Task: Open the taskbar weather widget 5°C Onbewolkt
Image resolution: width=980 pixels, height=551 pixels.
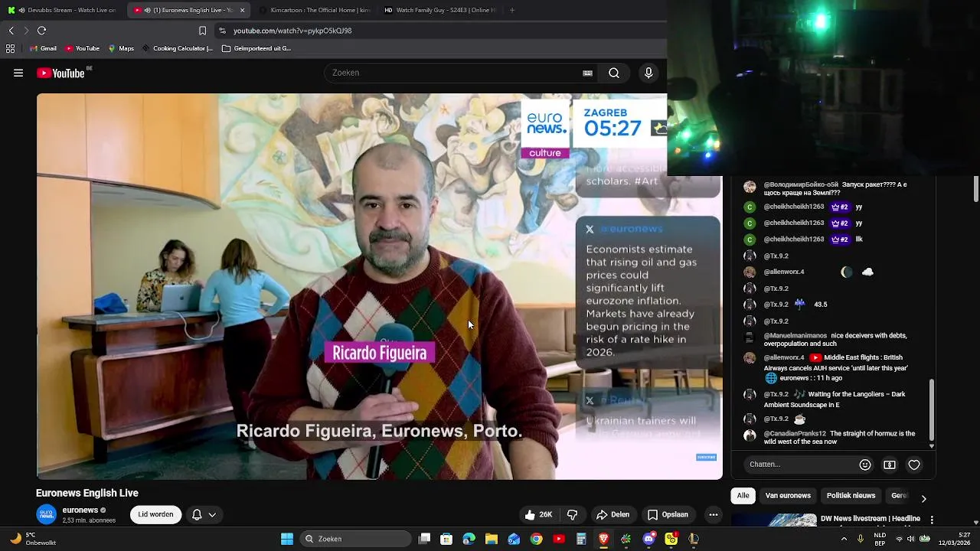Action: click(32, 539)
